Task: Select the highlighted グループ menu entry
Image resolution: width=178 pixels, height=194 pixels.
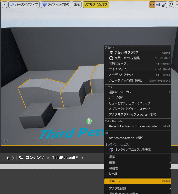Action: (x=138, y=181)
